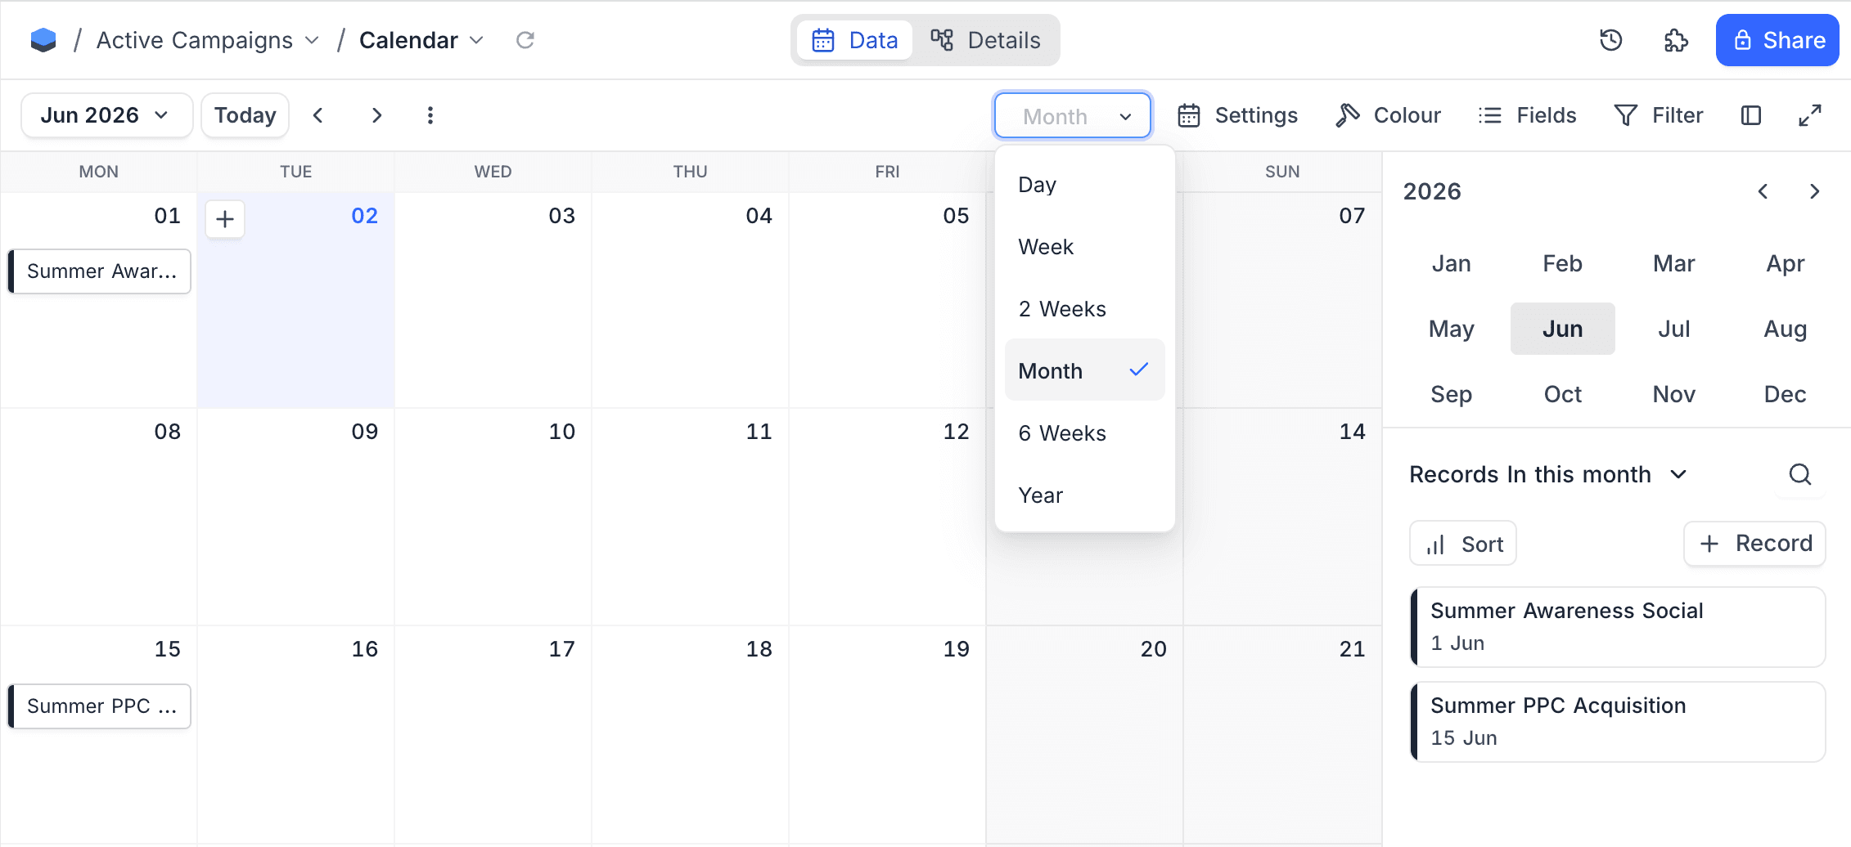Open the Jun 2026 date dropdown
Image resolution: width=1851 pixels, height=847 pixels.
(x=106, y=115)
